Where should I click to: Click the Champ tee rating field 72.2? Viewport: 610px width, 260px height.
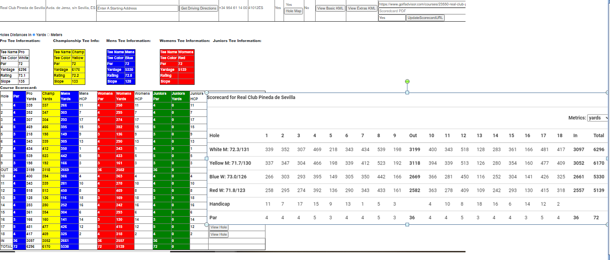point(78,75)
